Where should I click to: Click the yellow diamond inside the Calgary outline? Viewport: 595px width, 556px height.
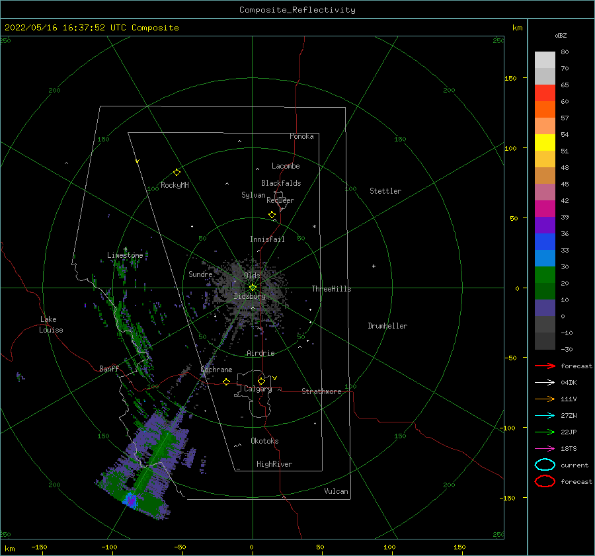(261, 381)
